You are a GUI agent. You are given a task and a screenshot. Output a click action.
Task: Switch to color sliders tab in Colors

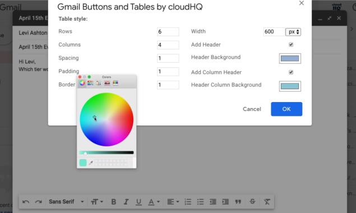coord(90,83)
